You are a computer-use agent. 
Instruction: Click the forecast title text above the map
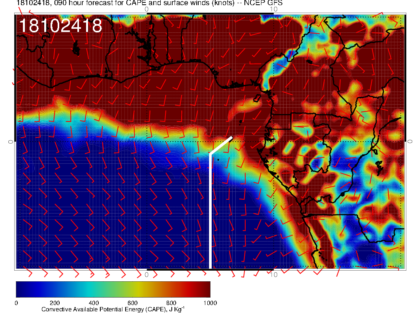pos(149,3)
